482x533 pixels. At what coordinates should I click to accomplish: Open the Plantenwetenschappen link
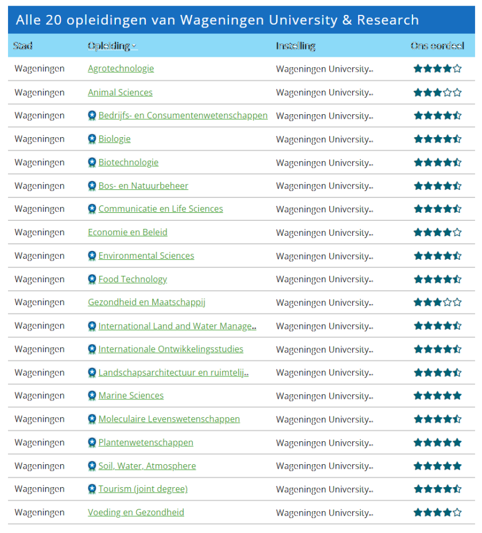146,442
